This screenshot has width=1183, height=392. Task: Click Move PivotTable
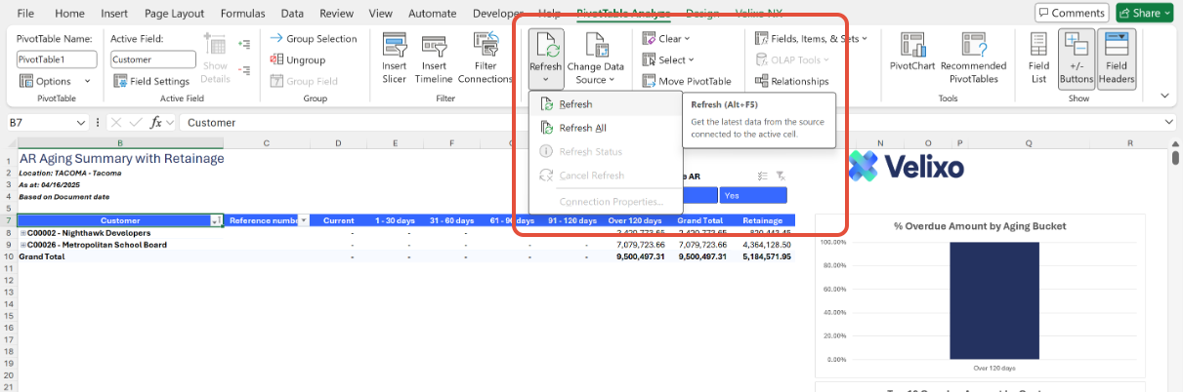(x=687, y=81)
